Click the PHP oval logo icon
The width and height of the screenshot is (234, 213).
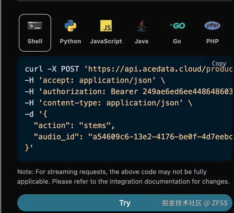[212, 26]
